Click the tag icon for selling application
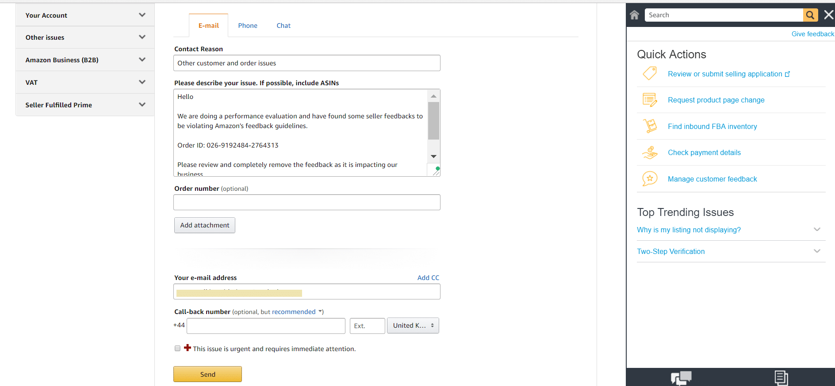Viewport: 835px width, 386px height. point(650,73)
